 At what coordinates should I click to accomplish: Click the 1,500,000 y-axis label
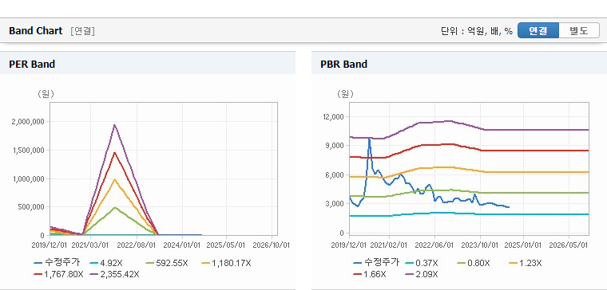29,151
